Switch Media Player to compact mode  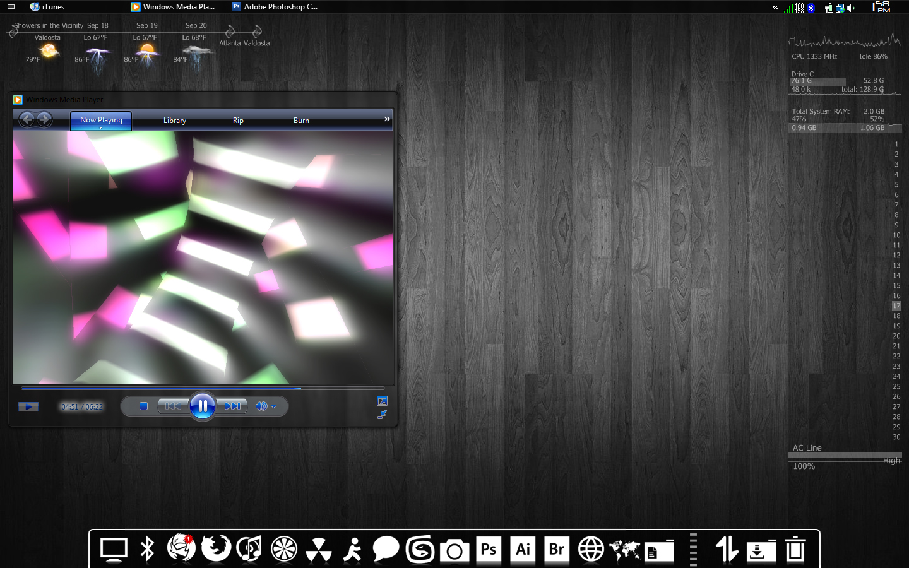[382, 415]
